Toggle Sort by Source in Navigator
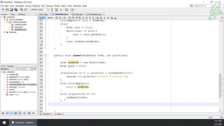This screenshot has width=224, height=126. (x=33, y=113)
